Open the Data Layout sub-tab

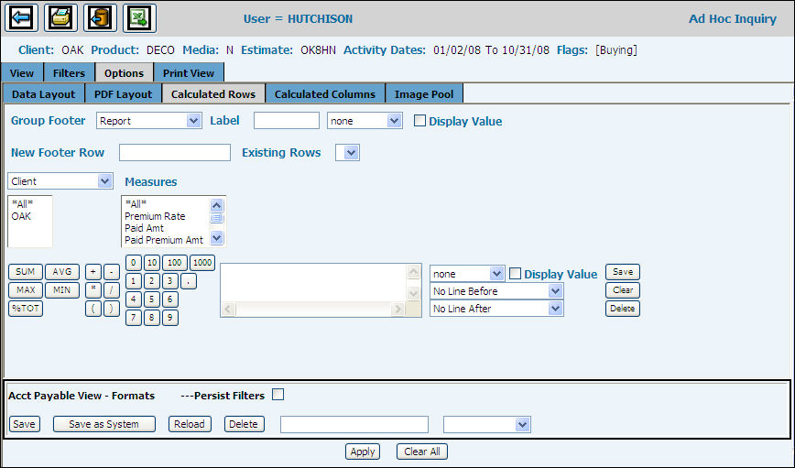click(44, 94)
